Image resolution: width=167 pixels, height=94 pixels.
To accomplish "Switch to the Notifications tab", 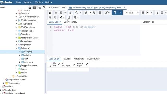I will tap(93, 59).
